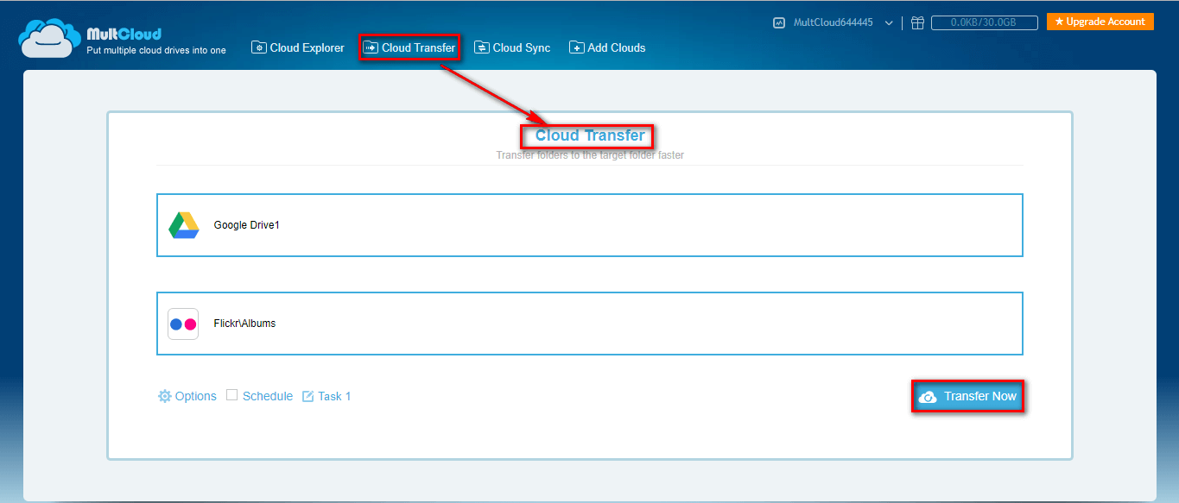The image size is (1179, 503).
Task: Click the Task 1 edit pencil icon
Action: pyautogui.click(x=308, y=397)
